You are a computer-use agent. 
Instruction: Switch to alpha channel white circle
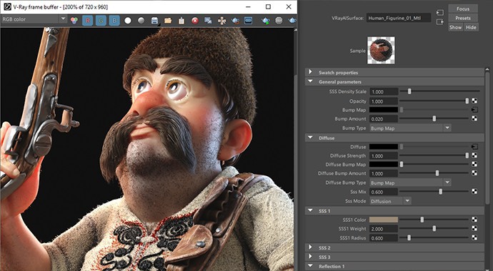click(128, 21)
